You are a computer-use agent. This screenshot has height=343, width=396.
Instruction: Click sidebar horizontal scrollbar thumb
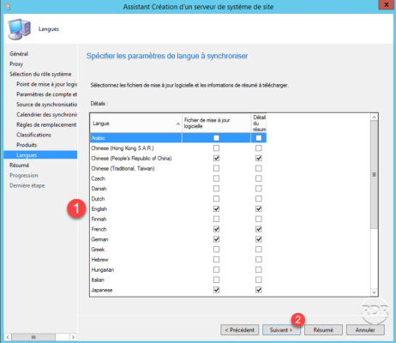click(33, 337)
